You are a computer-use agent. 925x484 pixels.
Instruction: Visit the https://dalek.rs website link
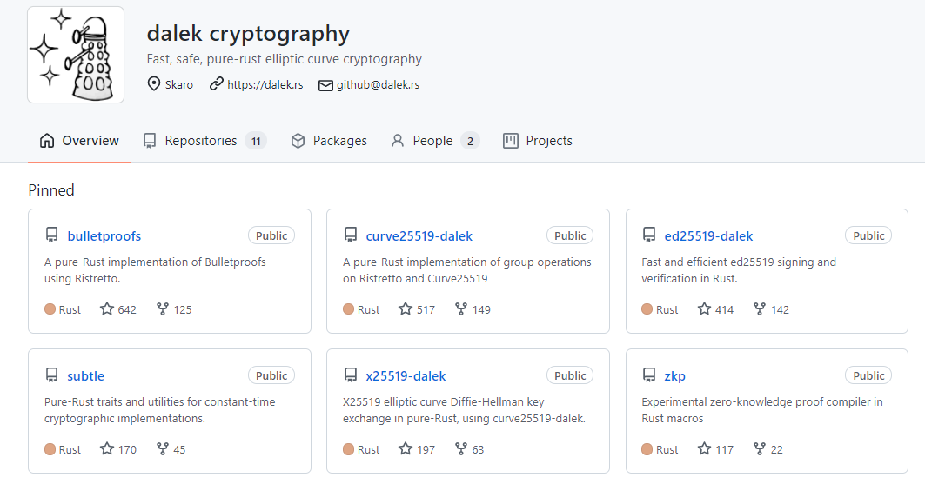[265, 84]
